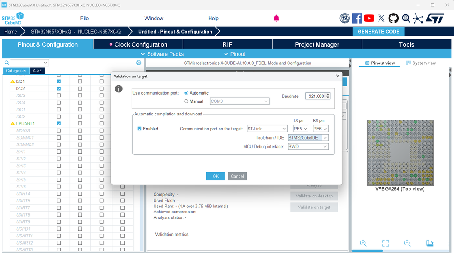The height and width of the screenshot is (255, 454).
Task: Open the ST-Link target port dropdown
Action: click(267, 129)
